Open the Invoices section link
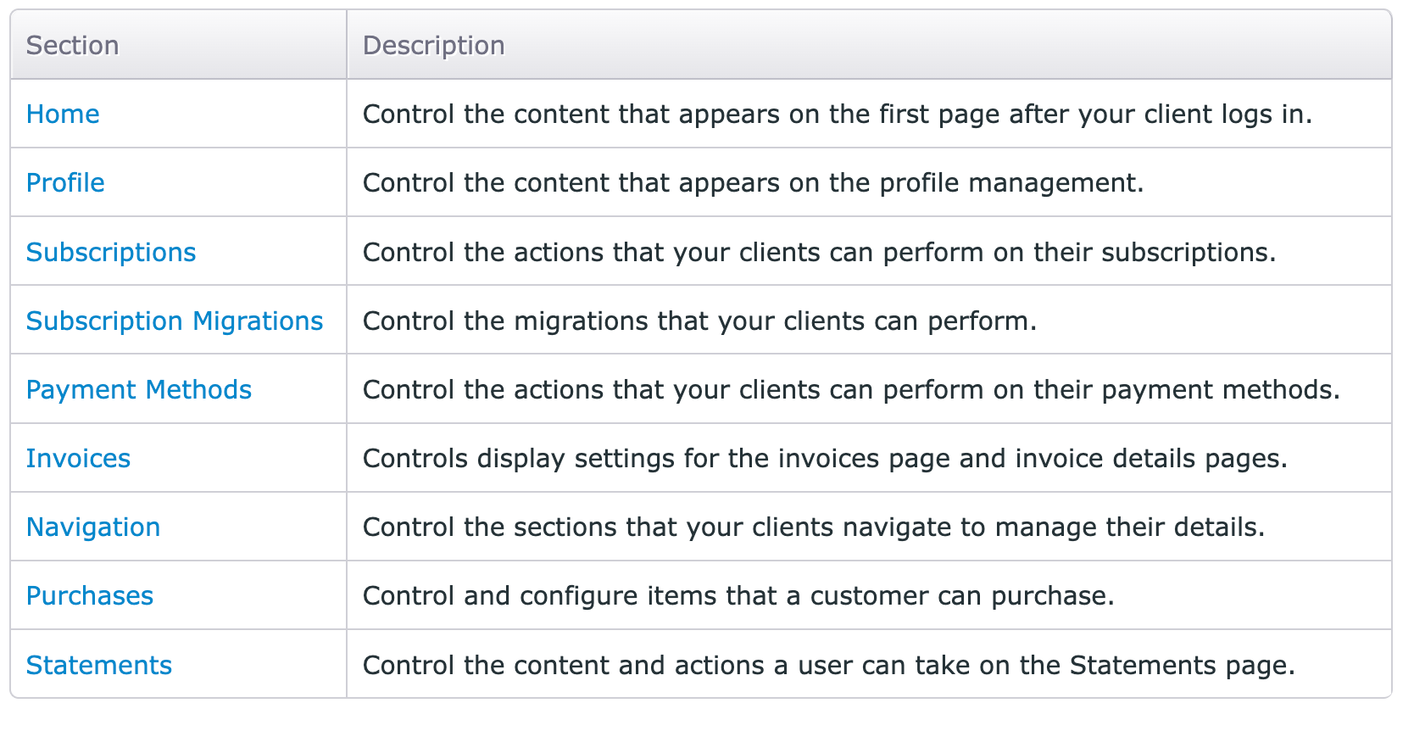 (78, 458)
